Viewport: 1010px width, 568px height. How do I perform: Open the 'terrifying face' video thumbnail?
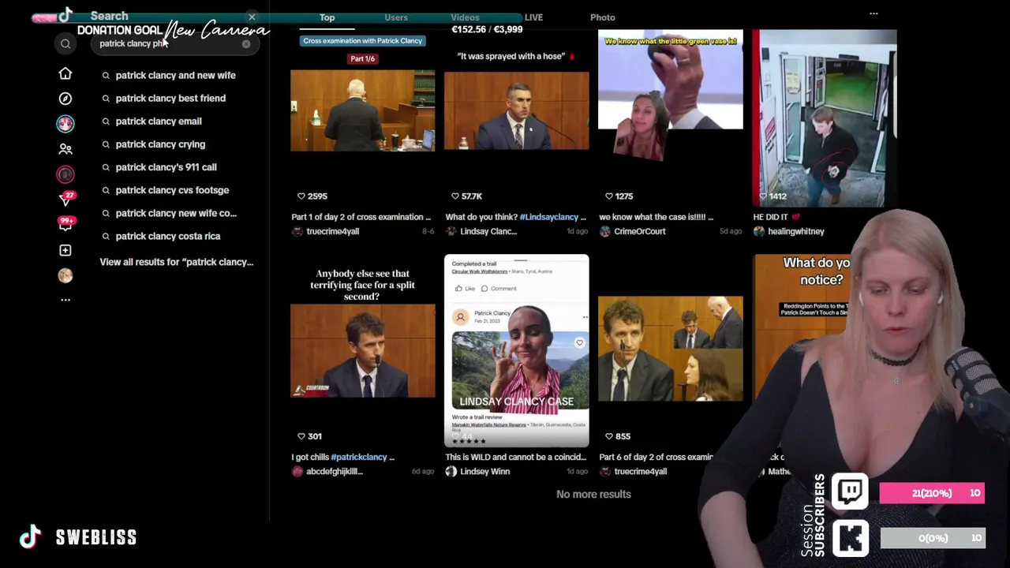(362, 350)
